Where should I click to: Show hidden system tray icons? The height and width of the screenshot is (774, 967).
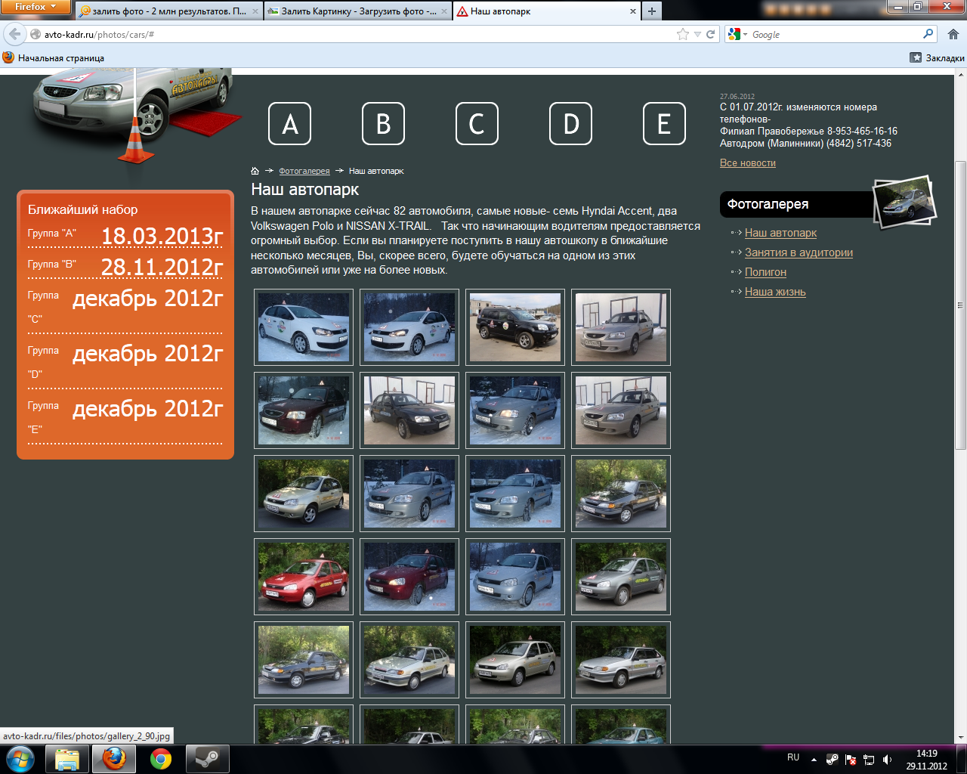pos(814,759)
